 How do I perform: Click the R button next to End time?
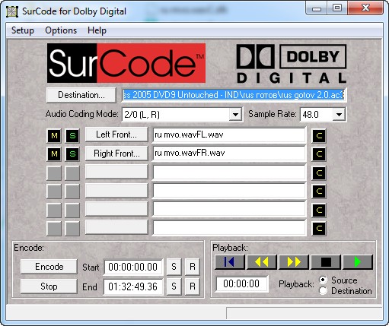[x=193, y=286]
